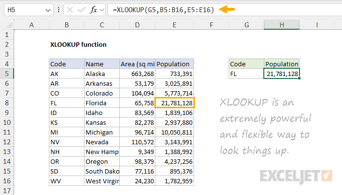342x195 pixels.
Task: Select Alaska population cell 733,391
Action: click(x=174, y=74)
